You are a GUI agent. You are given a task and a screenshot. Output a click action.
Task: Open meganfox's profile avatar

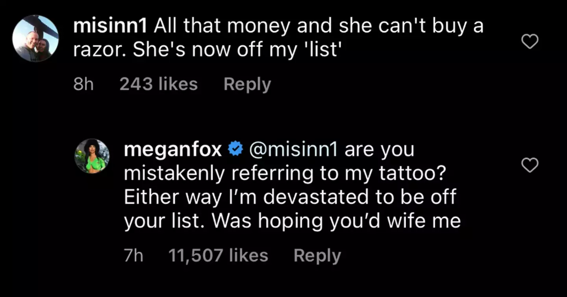pos(92,156)
